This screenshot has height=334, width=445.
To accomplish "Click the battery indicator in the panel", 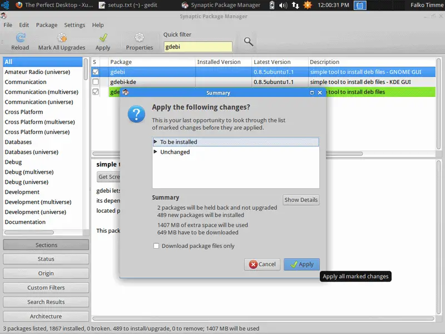I will point(271,5).
